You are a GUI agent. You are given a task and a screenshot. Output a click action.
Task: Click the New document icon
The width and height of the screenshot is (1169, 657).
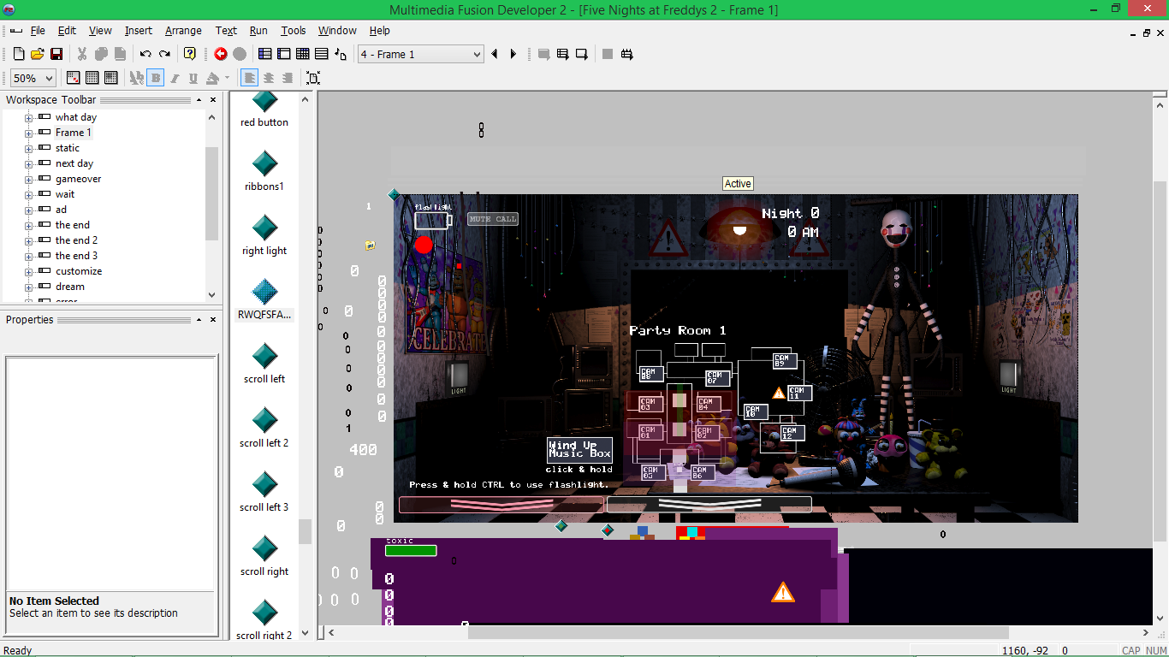(19, 54)
